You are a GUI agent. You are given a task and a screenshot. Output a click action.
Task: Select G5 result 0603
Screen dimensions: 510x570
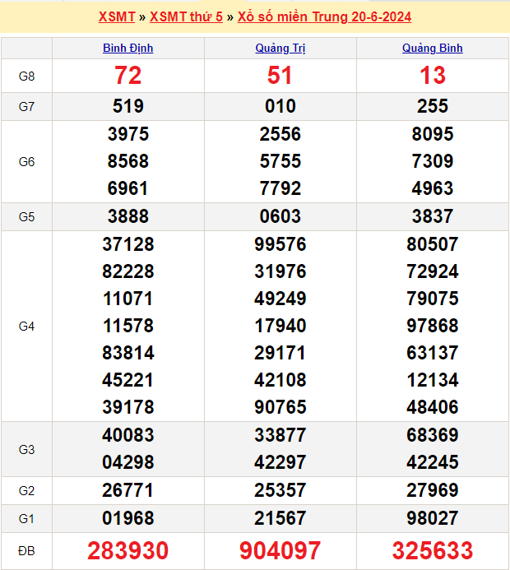tap(280, 216)
